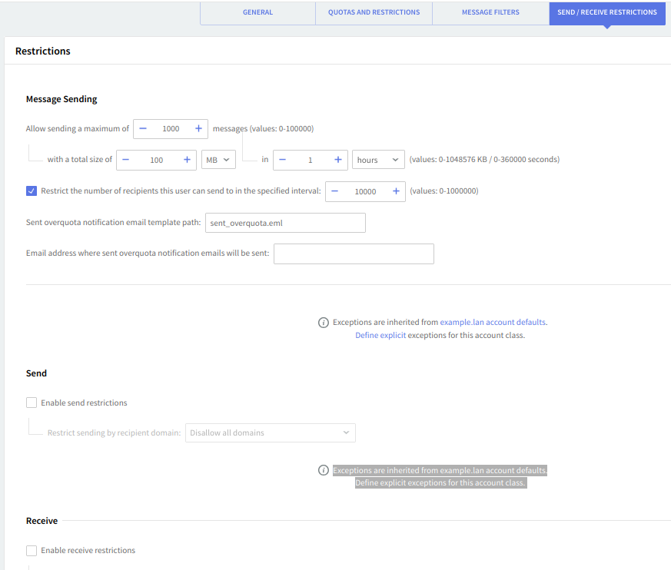671x570 pixels.
Task: Go to the Message Filters tab
Action: (490, 13)
